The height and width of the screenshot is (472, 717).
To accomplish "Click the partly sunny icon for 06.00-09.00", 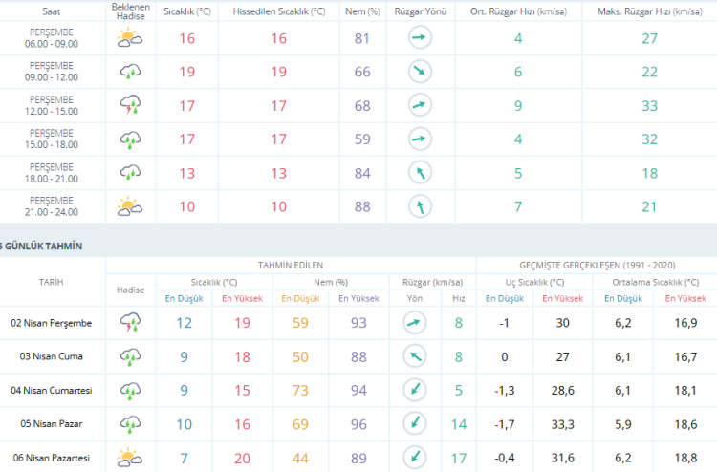I will 130,38.
